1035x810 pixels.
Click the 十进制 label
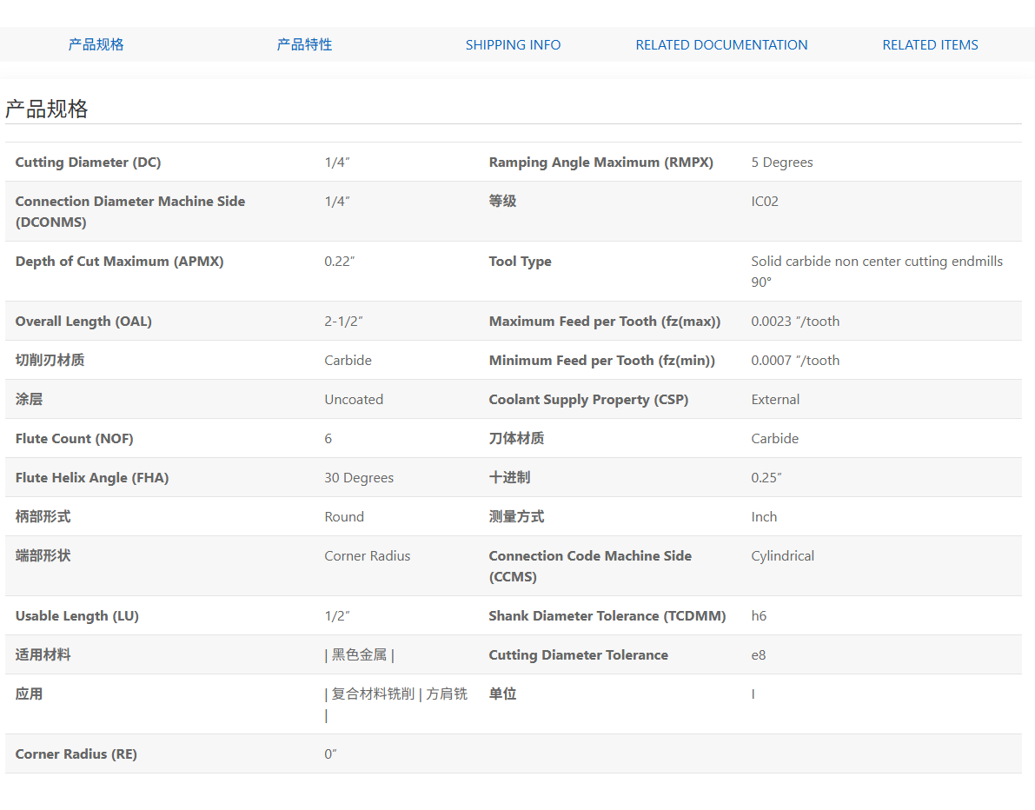point(509,477)
